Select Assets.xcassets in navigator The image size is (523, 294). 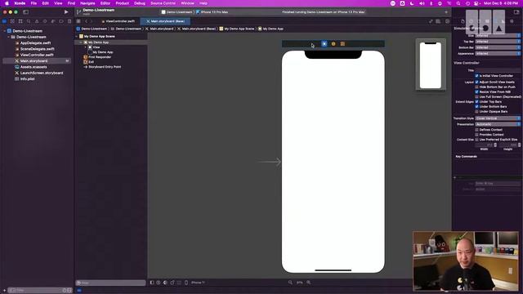(x=34, y=67)
